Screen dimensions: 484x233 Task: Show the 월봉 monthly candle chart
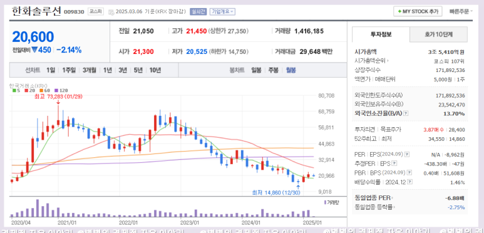291,70
